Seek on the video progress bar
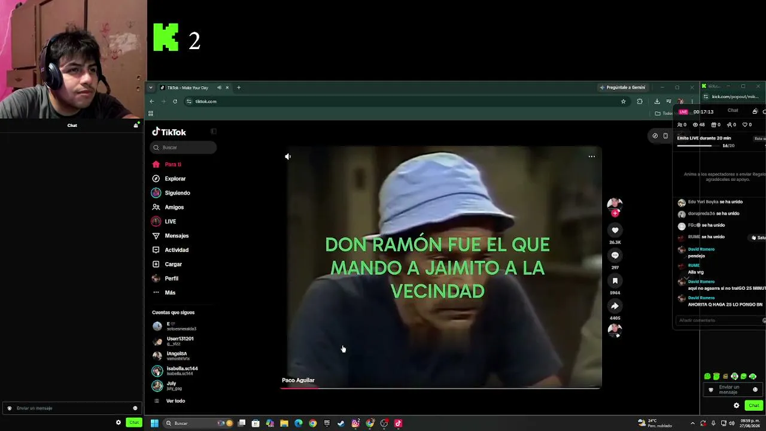766x431 pixels. pyautogui.click(x=441, y=388)
